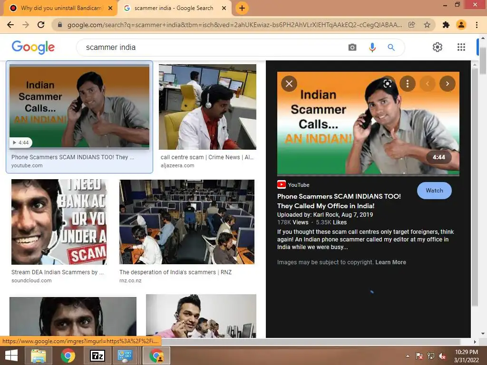Search inside image with the Lens icon

click(387, 84)
